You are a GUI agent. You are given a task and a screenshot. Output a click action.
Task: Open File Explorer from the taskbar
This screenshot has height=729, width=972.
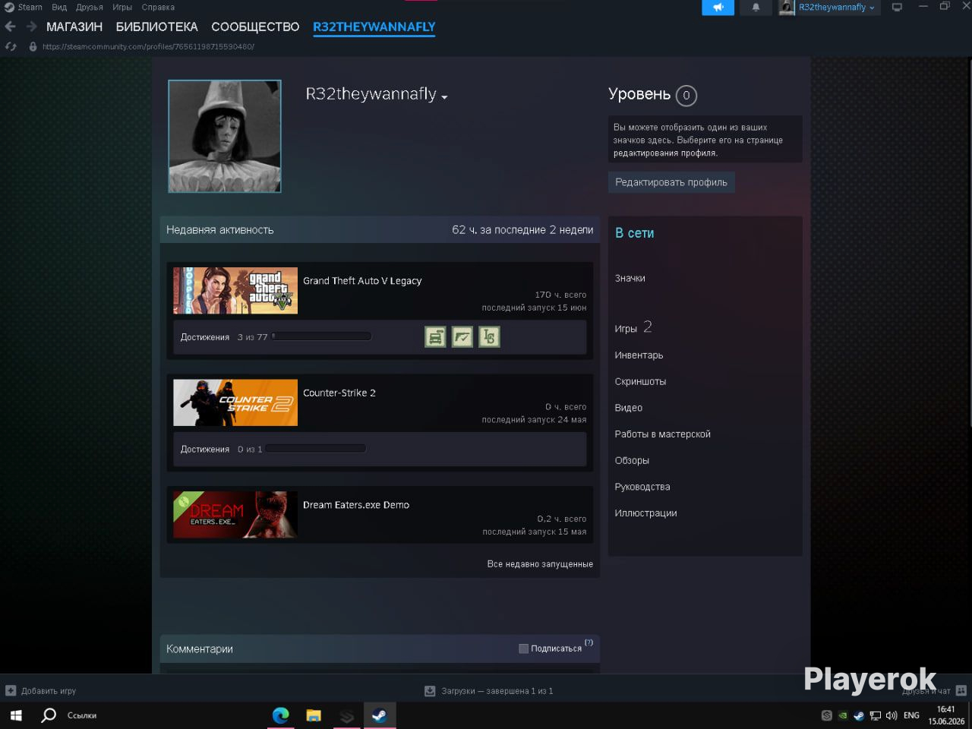point(314,715)
